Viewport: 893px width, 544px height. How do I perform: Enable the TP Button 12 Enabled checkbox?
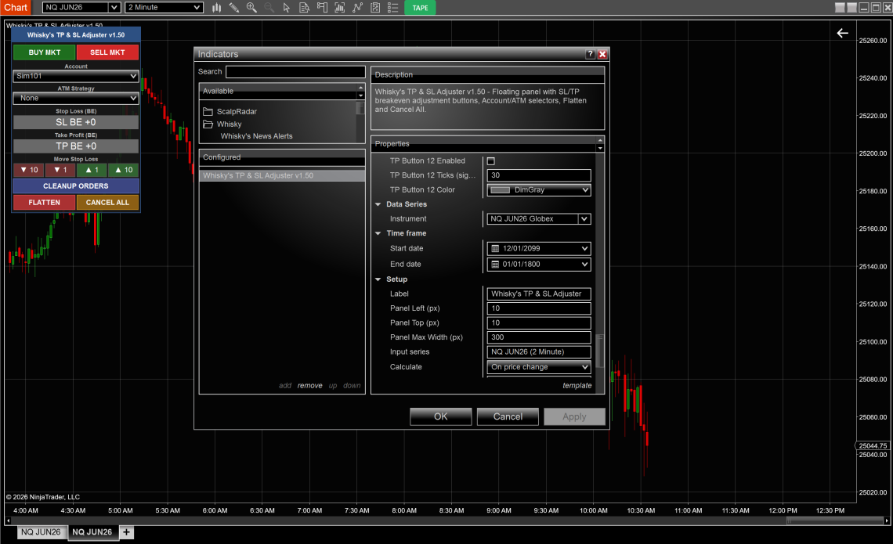coord(491,161)
